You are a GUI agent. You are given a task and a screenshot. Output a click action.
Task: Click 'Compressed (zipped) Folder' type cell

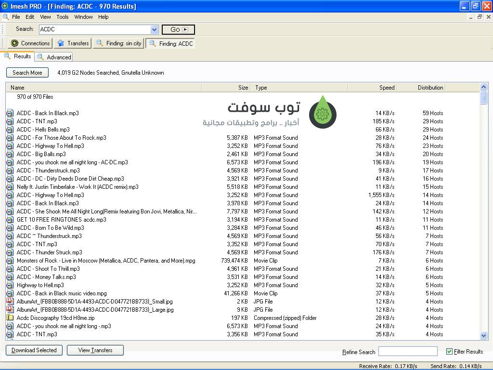[285, 318]
